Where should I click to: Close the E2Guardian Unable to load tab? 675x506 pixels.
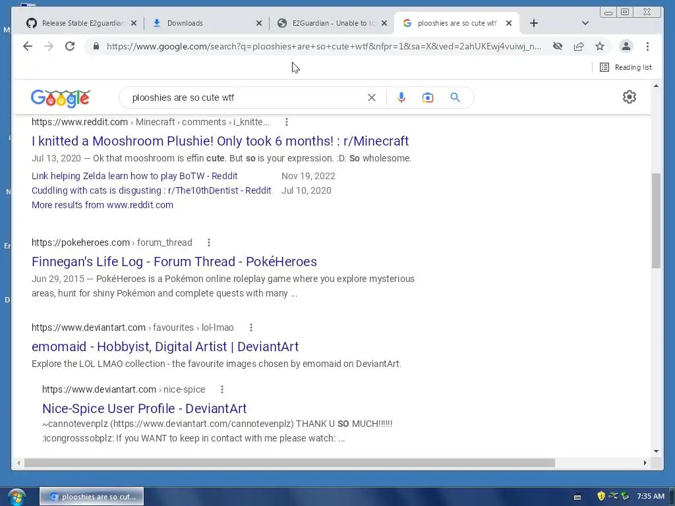click(384, 23)
